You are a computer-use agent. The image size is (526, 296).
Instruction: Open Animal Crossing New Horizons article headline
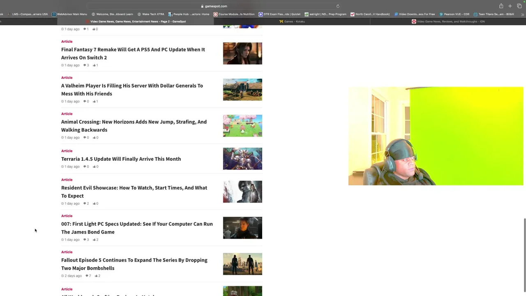click(x=134, y=126)
